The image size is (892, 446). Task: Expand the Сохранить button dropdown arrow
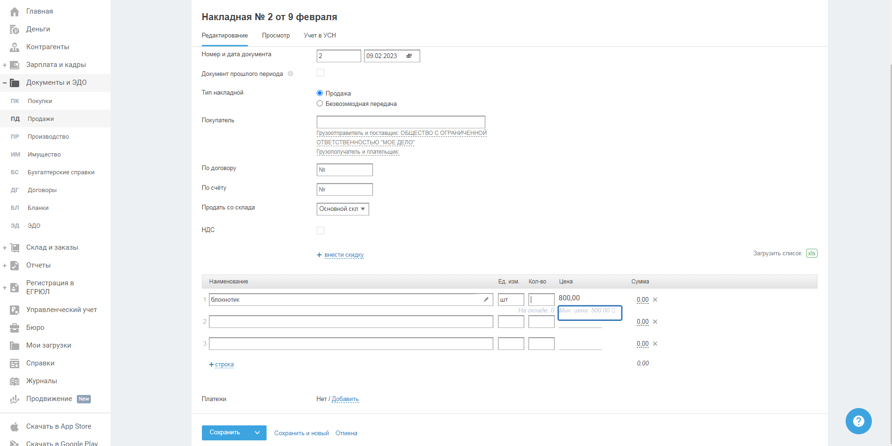pyautogui.click(x=257, y=433)
